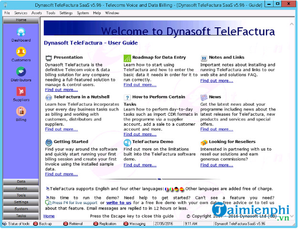Click the Home link at guide bottom
Viewport: 298px width, 229px height.
(49, 216)
